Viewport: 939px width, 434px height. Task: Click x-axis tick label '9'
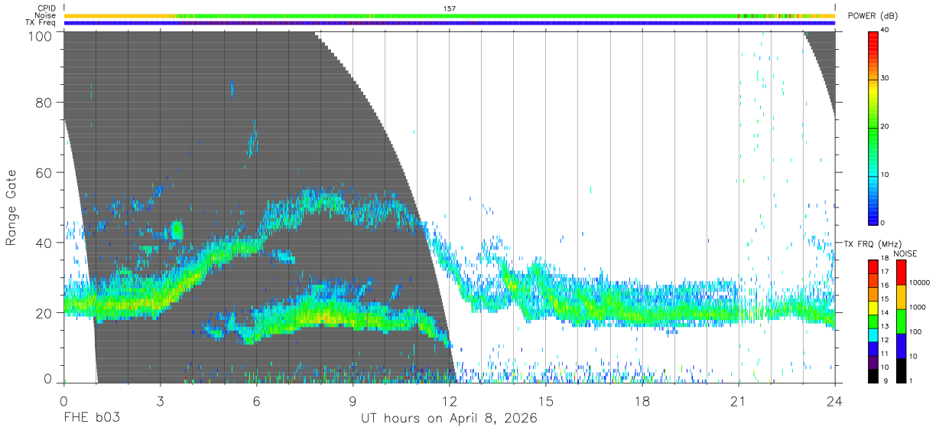(353, 401)
